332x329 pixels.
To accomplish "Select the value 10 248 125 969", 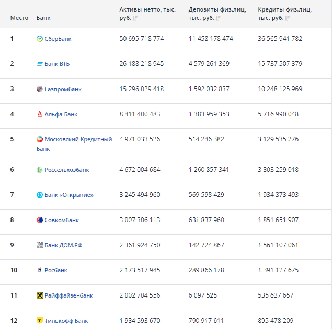I will pos(280,89).
